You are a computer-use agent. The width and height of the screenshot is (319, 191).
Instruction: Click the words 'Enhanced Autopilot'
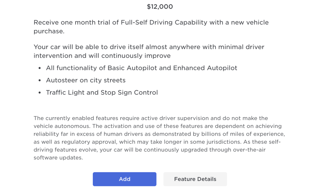click(205, 68)
